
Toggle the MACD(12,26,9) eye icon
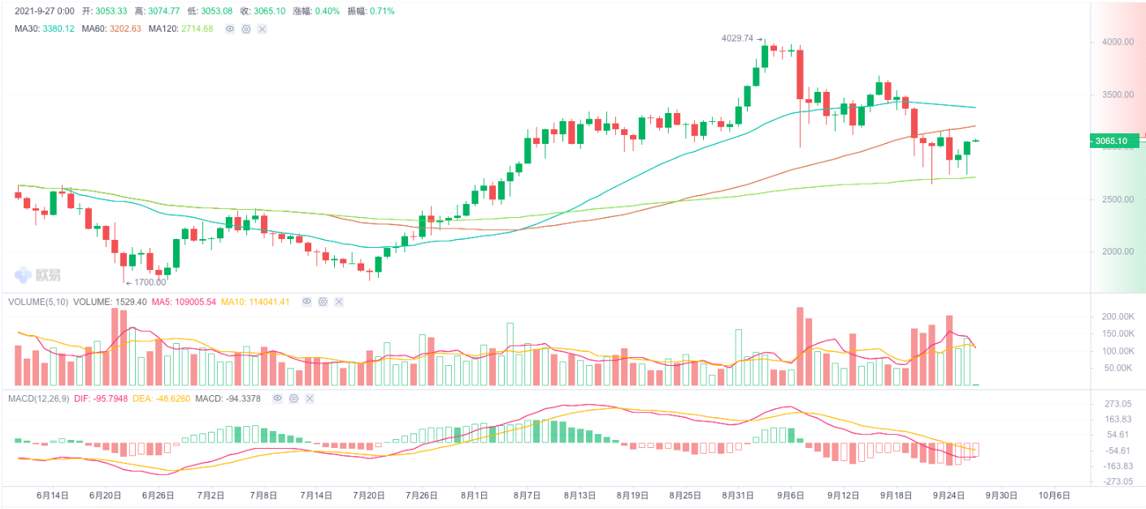(278, 398)
